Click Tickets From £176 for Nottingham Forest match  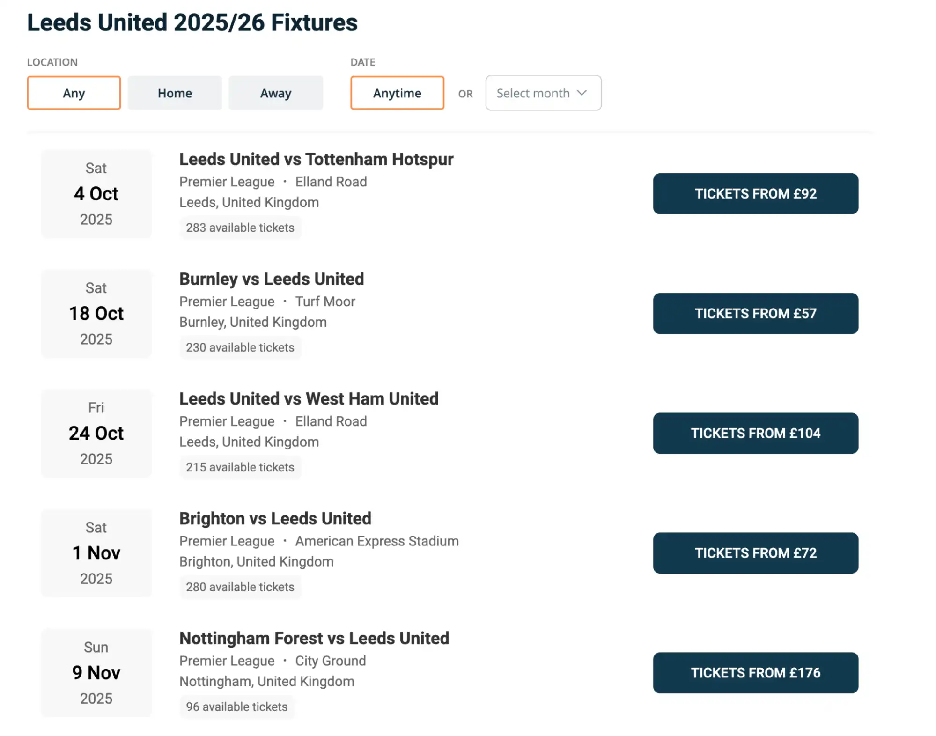click(755, 673)
